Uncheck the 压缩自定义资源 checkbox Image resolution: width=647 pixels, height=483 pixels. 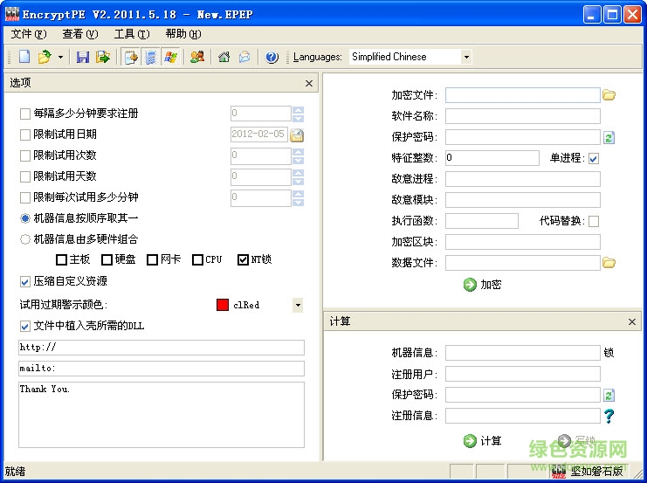[x=25, y=281]
